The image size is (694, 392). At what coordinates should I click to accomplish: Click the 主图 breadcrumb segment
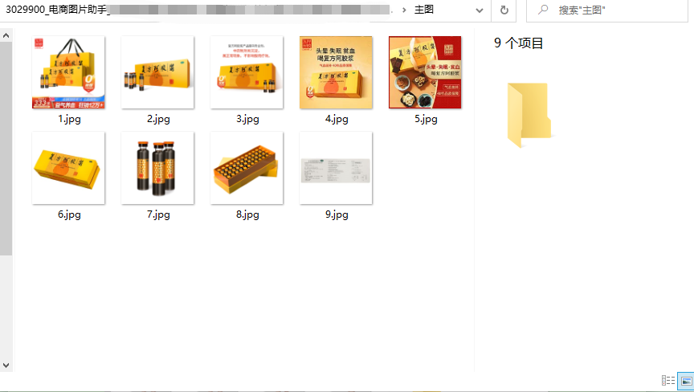[423, 10]
